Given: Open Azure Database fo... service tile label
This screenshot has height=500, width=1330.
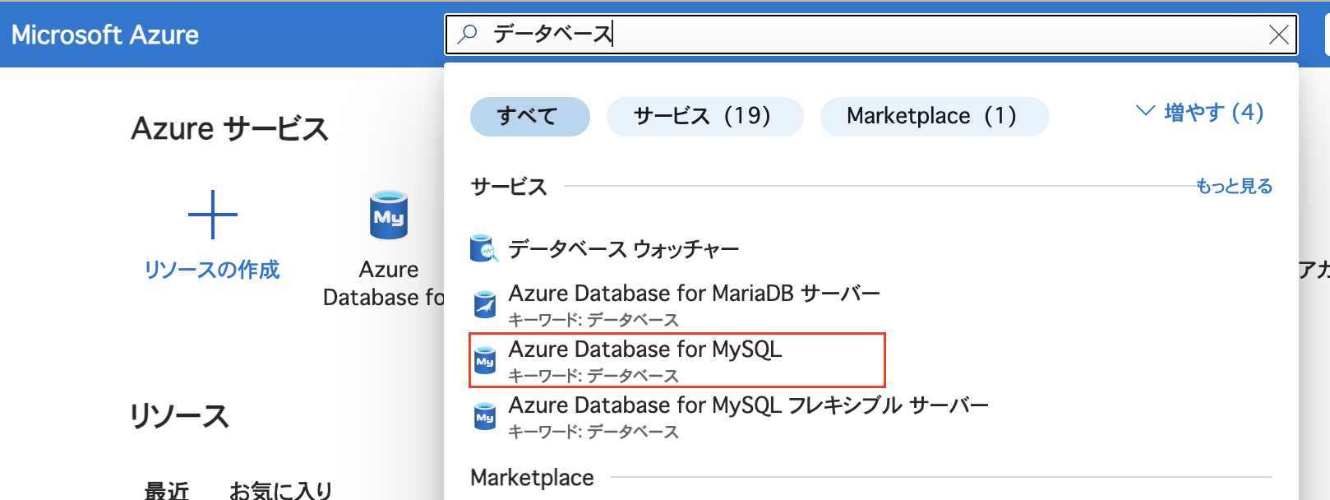Looking at the screenshot, I should coord(384,283).
